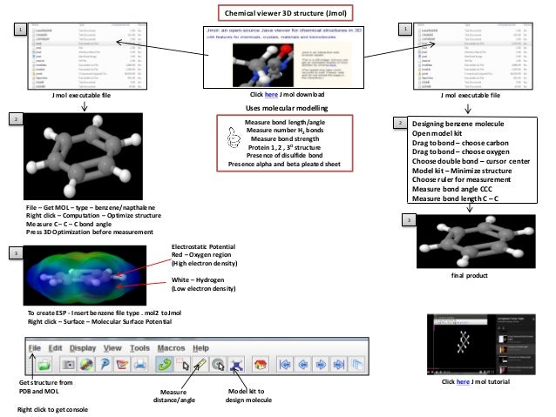Select the ruler Measure distance tool
This screenshot has width=556, height=417.
200,364
